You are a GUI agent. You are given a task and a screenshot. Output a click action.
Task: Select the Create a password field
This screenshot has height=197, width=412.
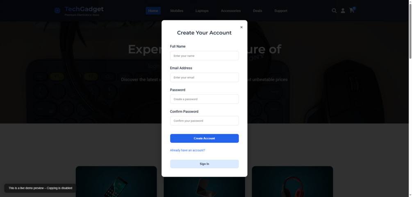pyautogui.click(x=205, y=99)
